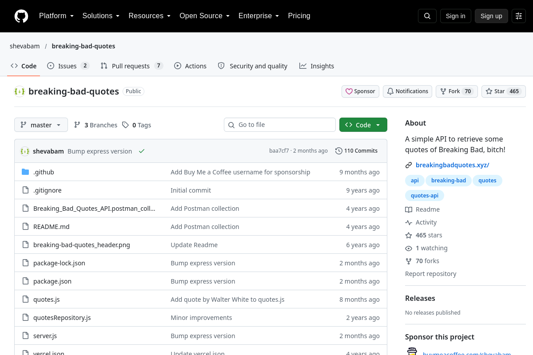Image resolution: width=533 pixels, height=355 pixels.
Task: Sponsor this repository
Action: (x=361, y=91)
